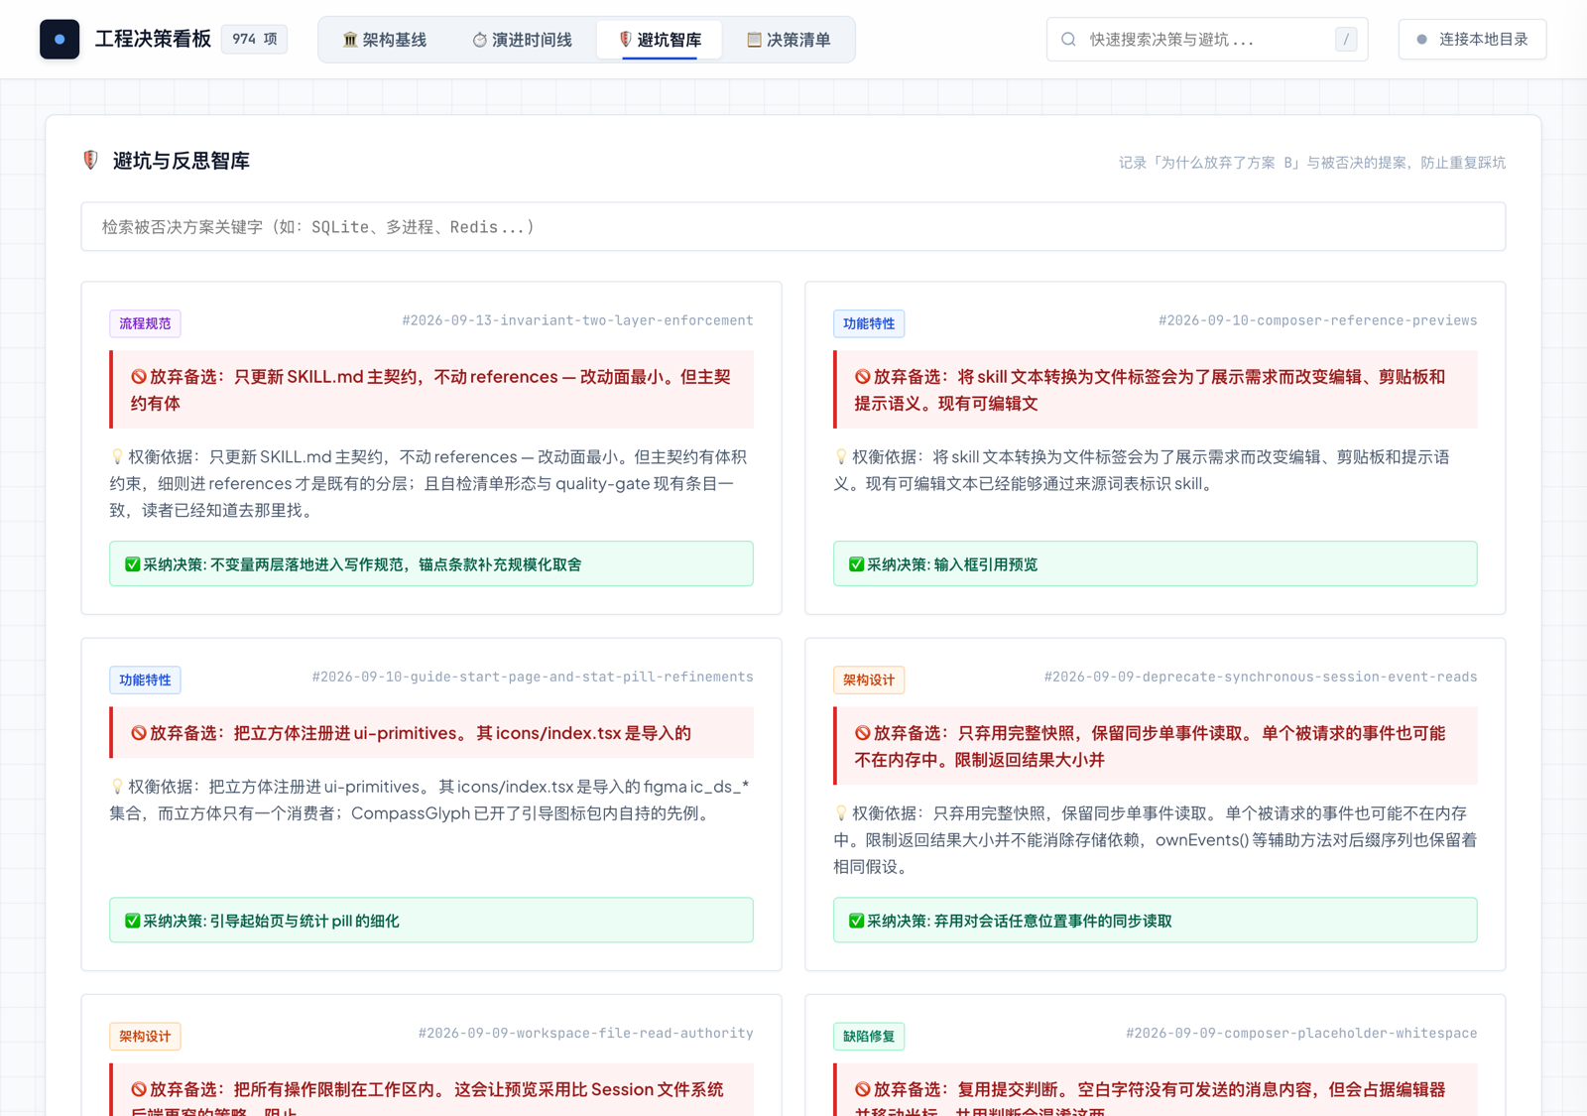Focus the 检索被否决方案关键字 filter input
1587x1116 pixels.
tap(793, 227)
